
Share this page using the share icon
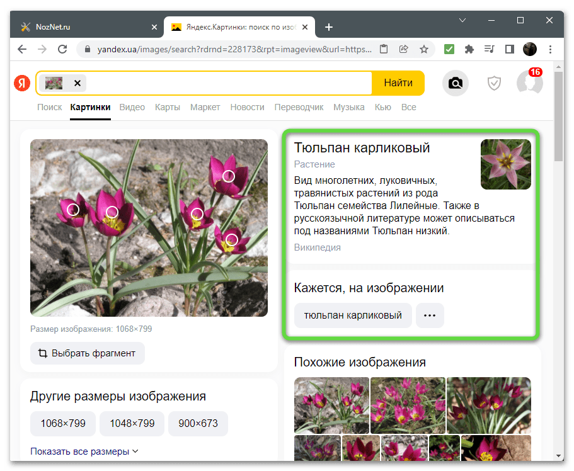pyautogui.click(x=404, y=49)
